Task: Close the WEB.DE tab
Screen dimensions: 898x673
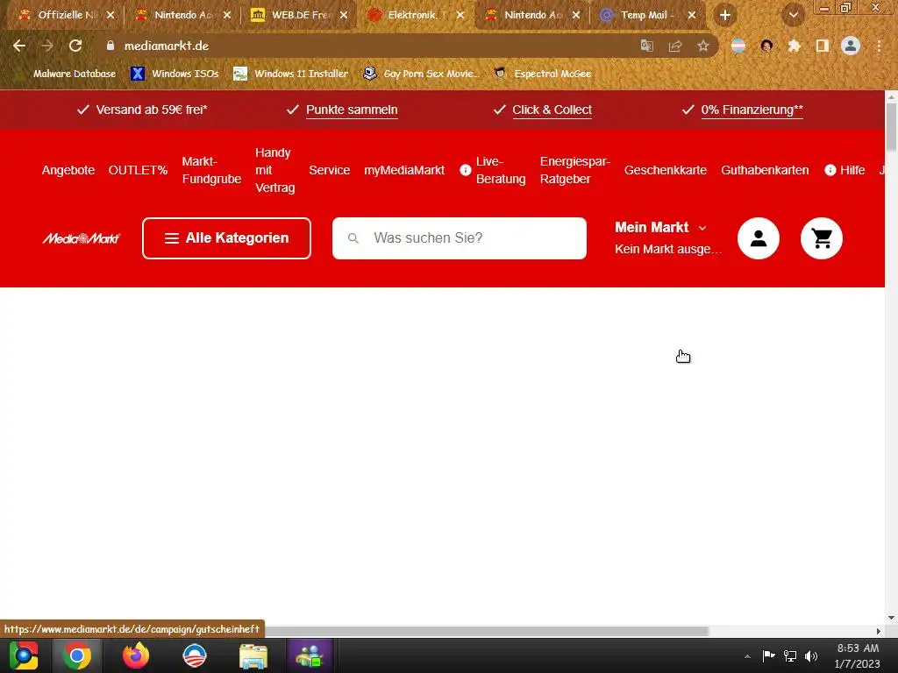Action: pyautogui.click(x=344, y=16)
